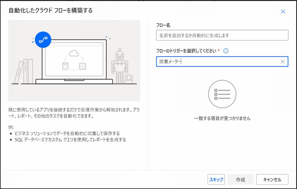Click the フローのトリガーを選択してください label
Image resolution: width=297 pixels, height=189 pixels.
click(x=186, y=51)
